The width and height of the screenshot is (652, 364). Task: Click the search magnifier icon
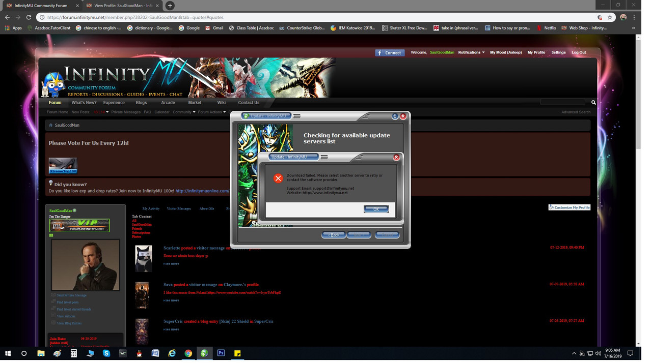pos(593,102)
